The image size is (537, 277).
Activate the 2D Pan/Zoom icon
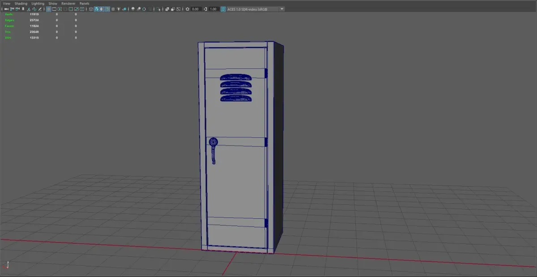tap(34, 9)
